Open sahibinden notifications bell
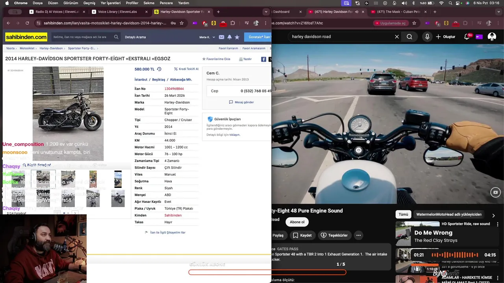This screenshot has height=283, width=504. 229,37
